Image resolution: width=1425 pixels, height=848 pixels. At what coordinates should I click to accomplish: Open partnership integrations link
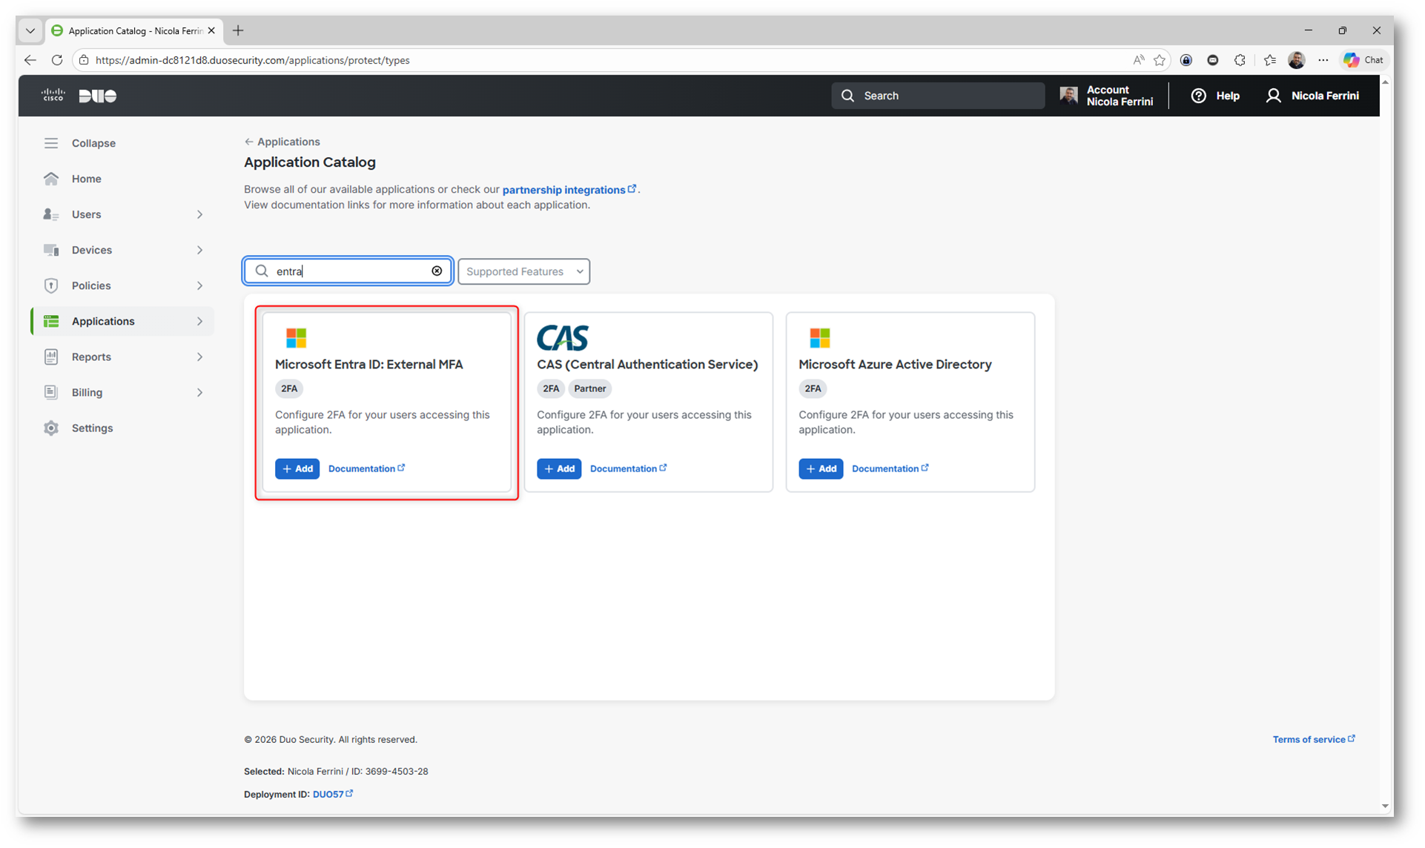tap(564, 190)
